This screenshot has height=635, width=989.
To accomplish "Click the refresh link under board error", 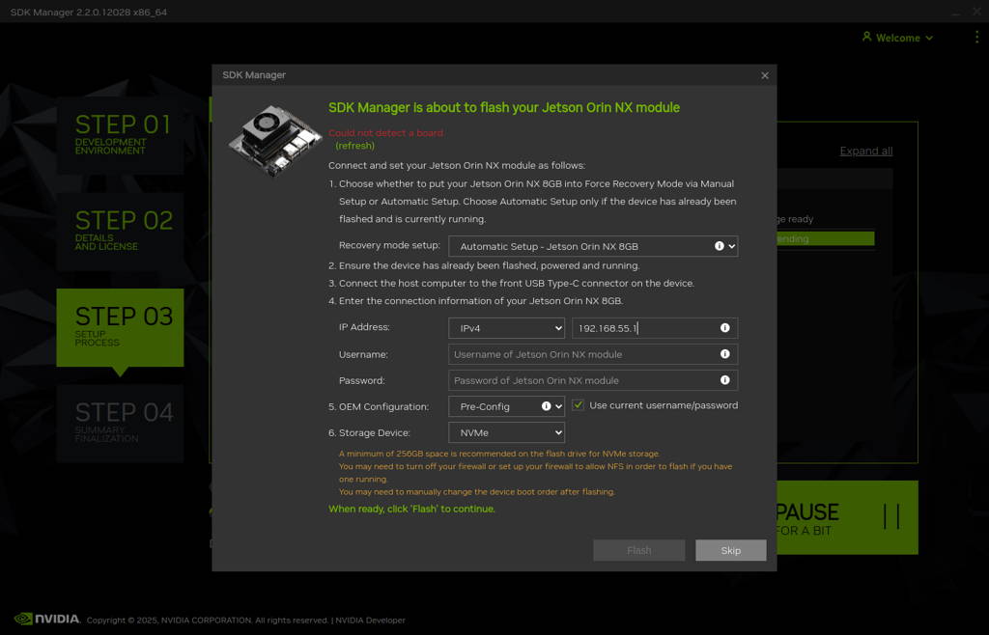I will [x=354, y=146].
